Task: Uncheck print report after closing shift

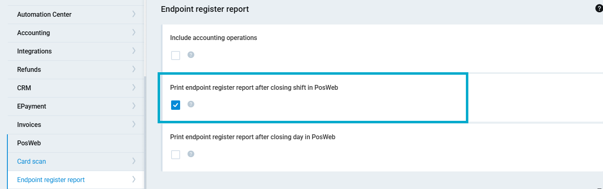Action: pos(176,105)
